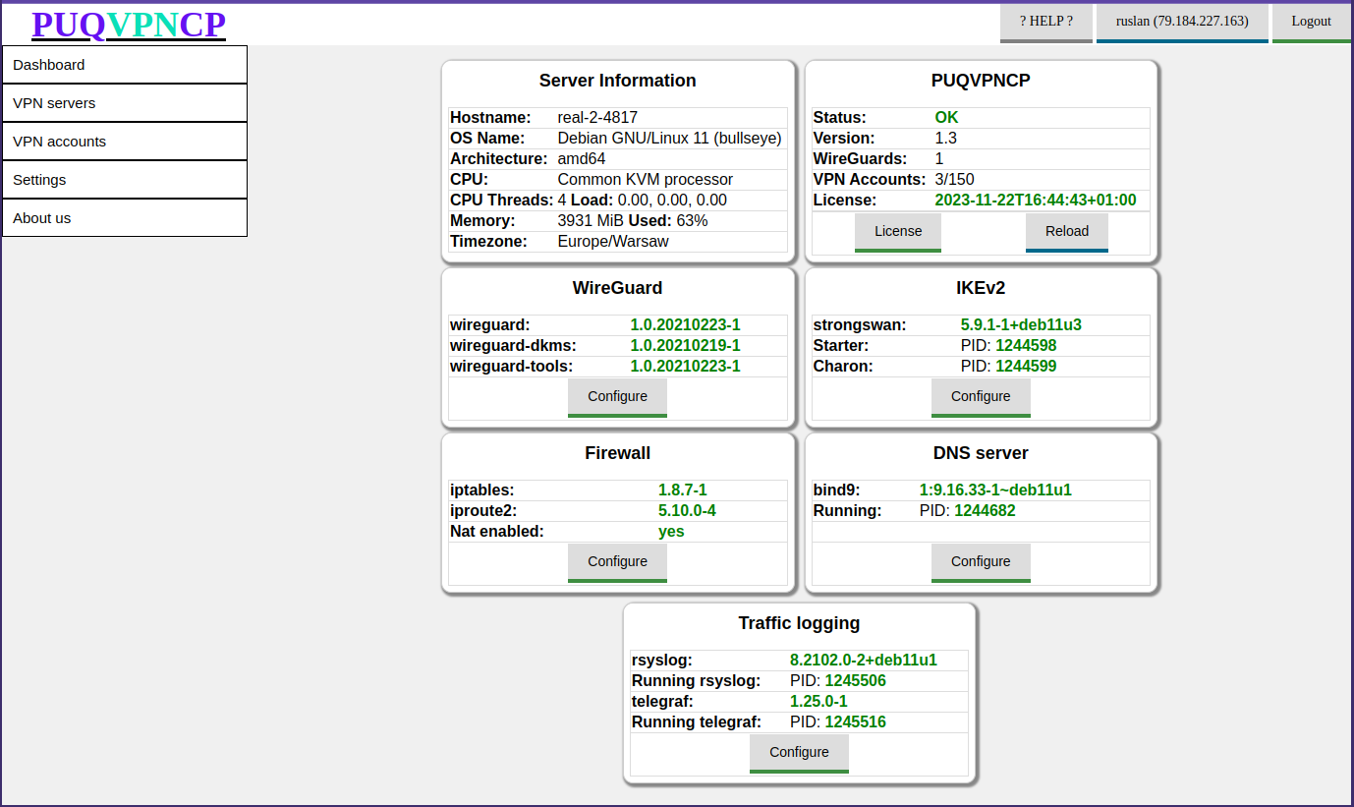This screenshot has width=1354, height=807.
Task: Click the 3931 MiB memory value
Action: [591, 221]
